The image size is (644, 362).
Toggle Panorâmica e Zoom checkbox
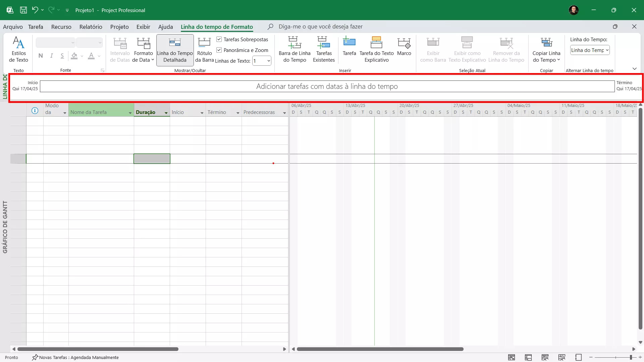[219, 50]
